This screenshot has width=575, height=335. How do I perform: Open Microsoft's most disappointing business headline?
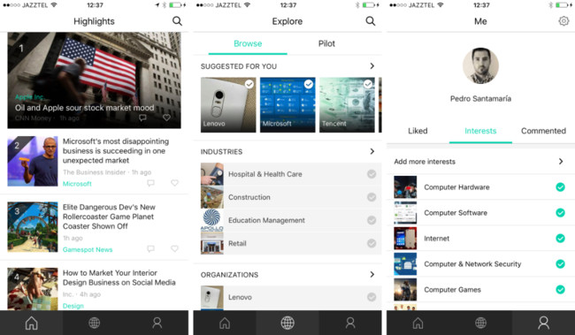pos(116,150)
